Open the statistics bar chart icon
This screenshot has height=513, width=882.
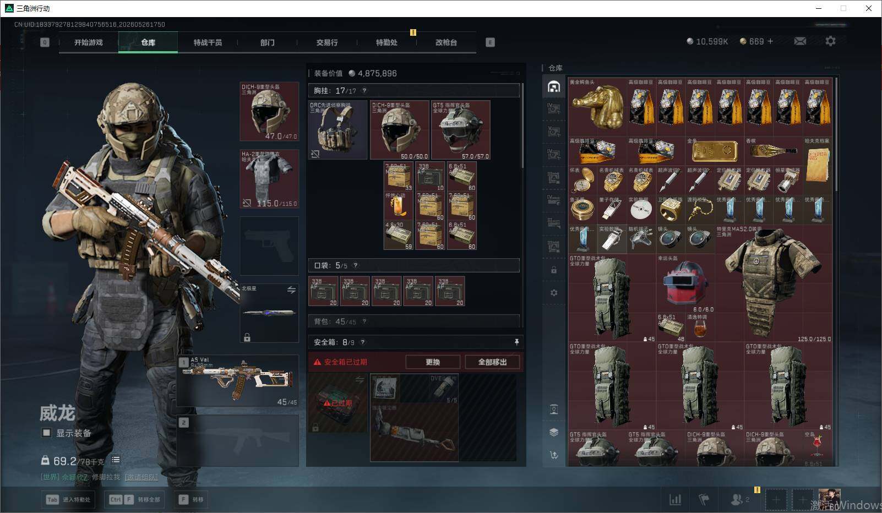pyautogui.click(x=675, y=499)
